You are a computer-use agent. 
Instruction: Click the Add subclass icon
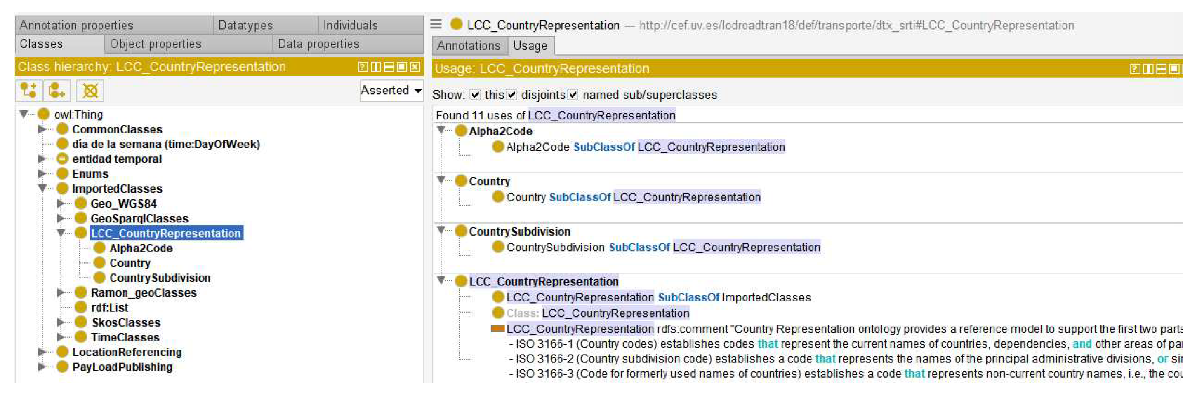coord(28,91)
